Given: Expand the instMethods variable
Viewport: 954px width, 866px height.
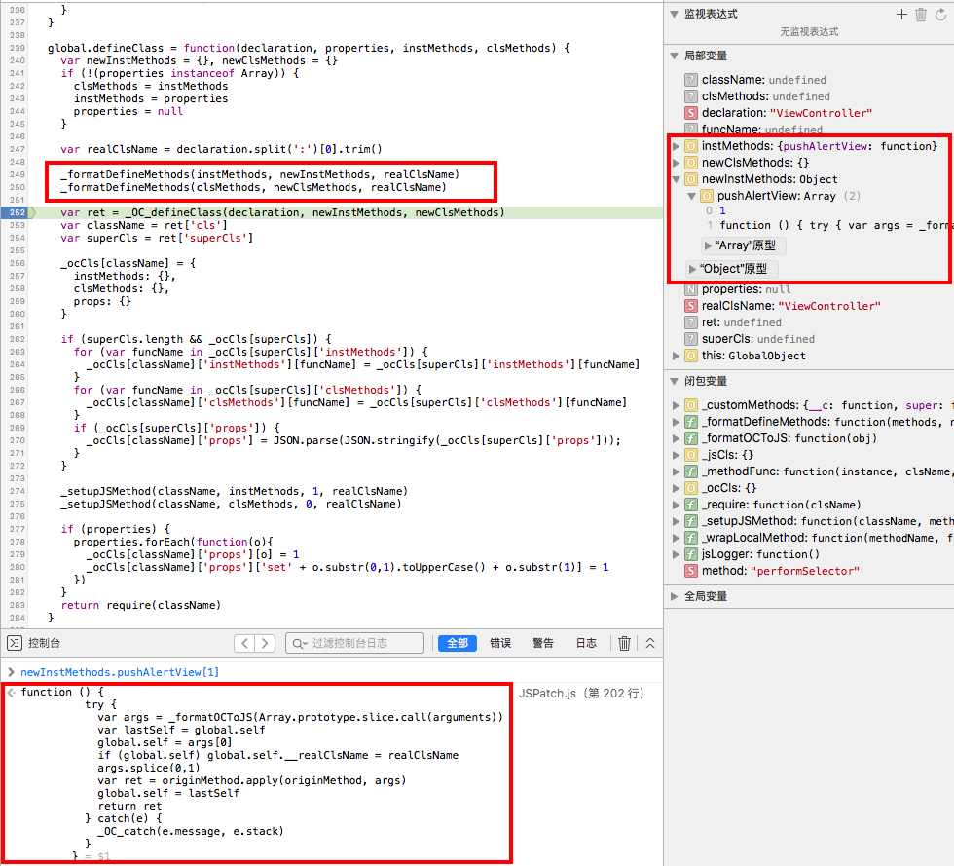Looking at the screenshot, I should click(x=676, y=146).
